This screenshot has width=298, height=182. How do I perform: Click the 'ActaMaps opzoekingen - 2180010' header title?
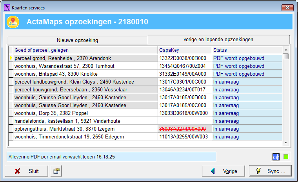click(x=87, y=22)
